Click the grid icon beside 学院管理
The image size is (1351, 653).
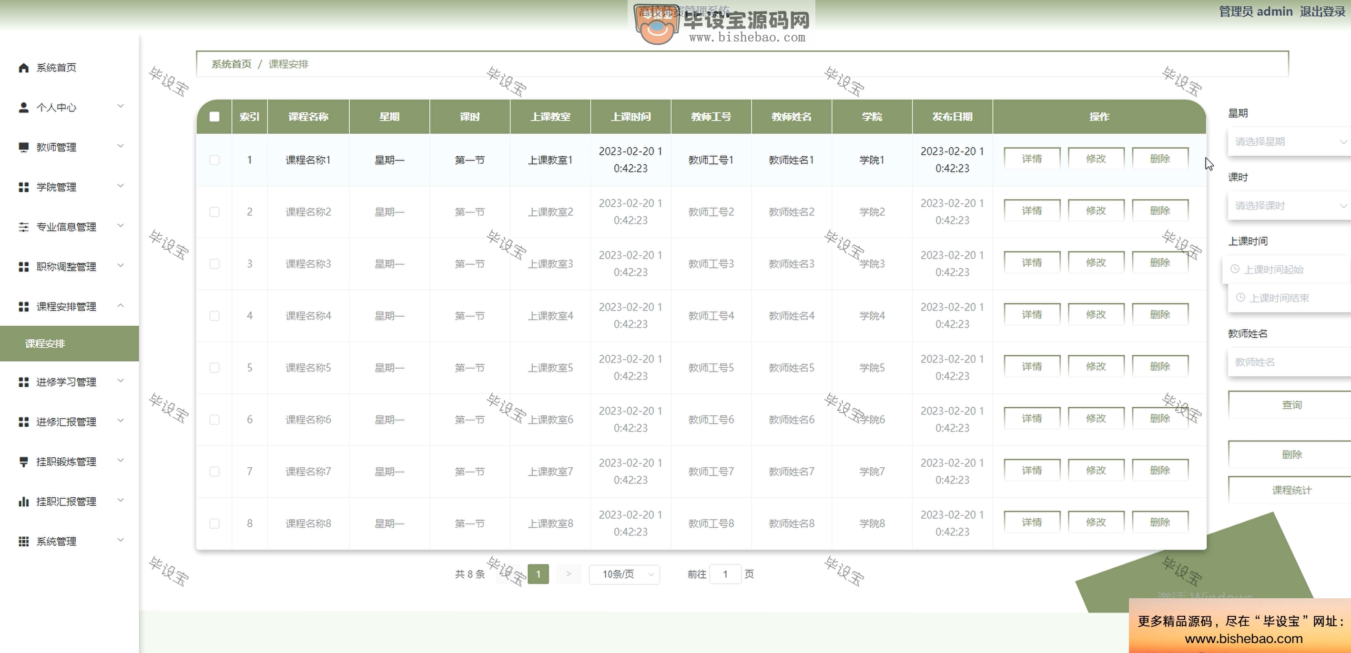click(23, 187)
